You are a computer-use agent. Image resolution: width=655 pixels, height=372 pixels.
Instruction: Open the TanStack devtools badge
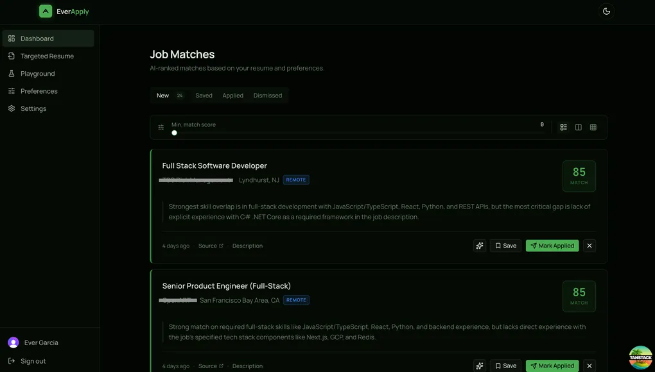pos(640,357)
